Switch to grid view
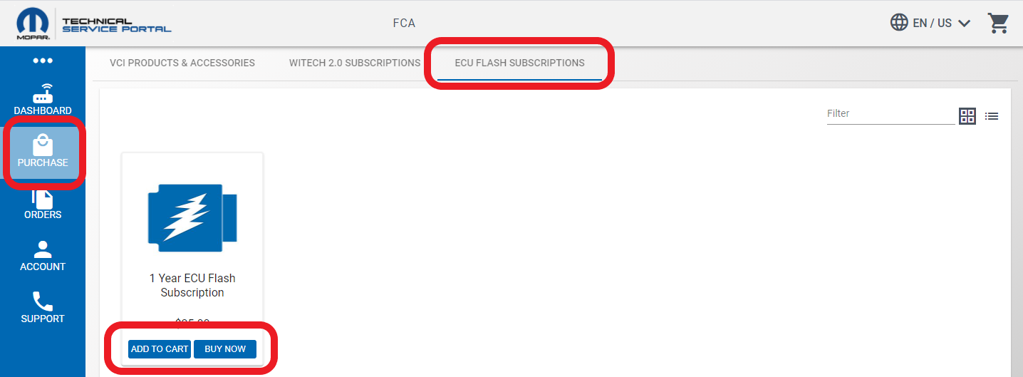Viewport: 1023px width, 377px height. [x=967, y=116]
